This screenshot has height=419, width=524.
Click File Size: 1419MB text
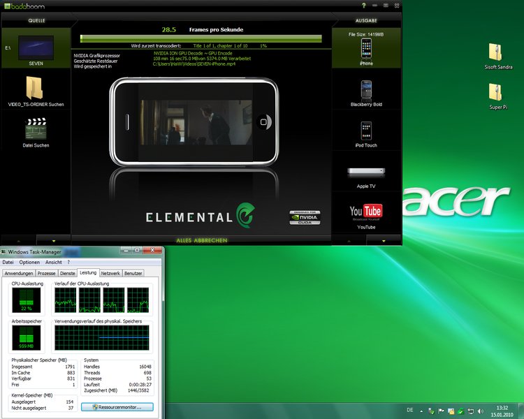[x=366, y=34]
